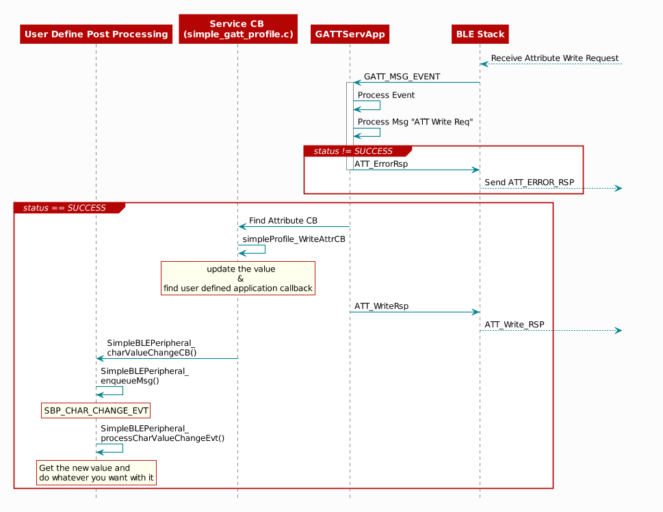
Task: Click the Process Event self-call label
Action: coord(386,95)
